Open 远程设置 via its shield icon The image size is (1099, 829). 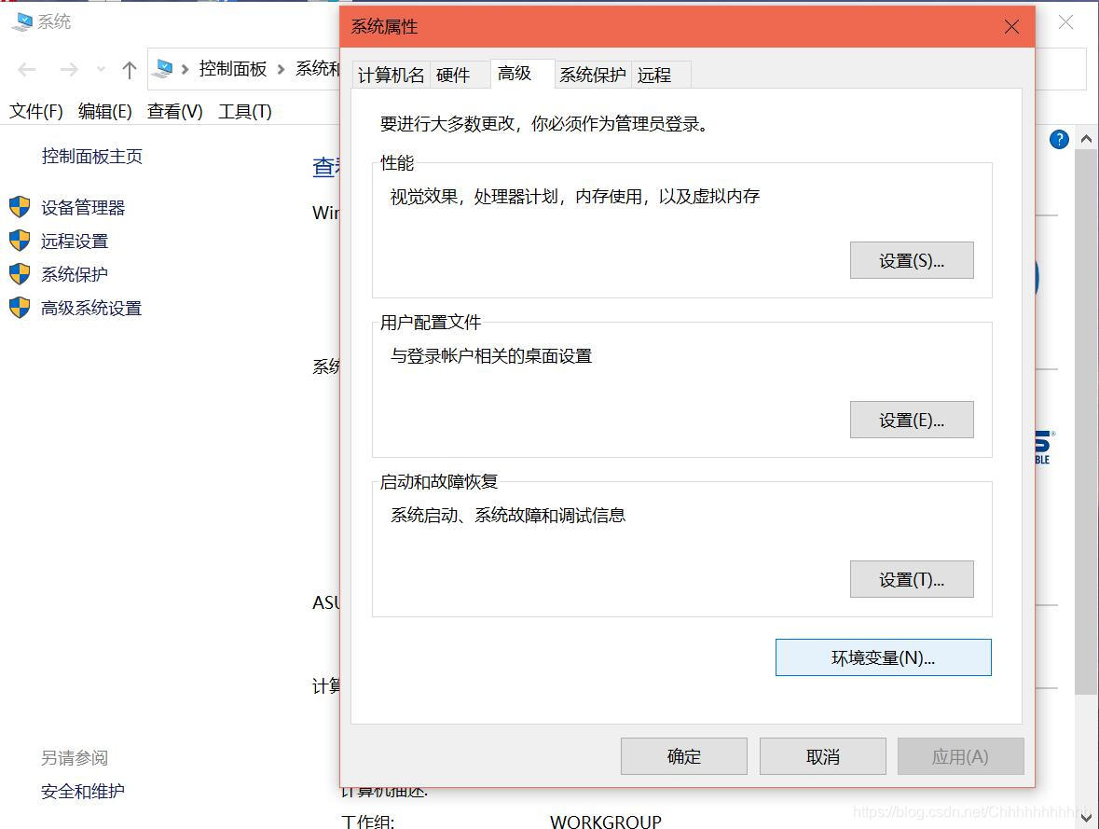click(x=20, y=241)
